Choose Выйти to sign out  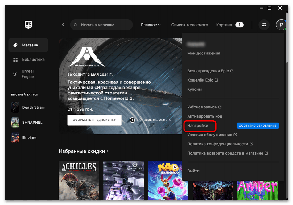click(x=193, y=171)
